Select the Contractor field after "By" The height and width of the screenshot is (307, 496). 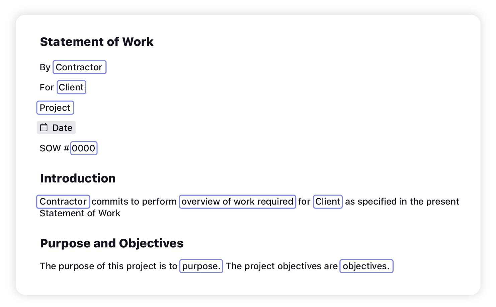[79, 67]
